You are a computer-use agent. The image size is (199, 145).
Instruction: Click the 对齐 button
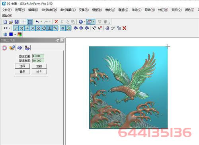(39, 72)
